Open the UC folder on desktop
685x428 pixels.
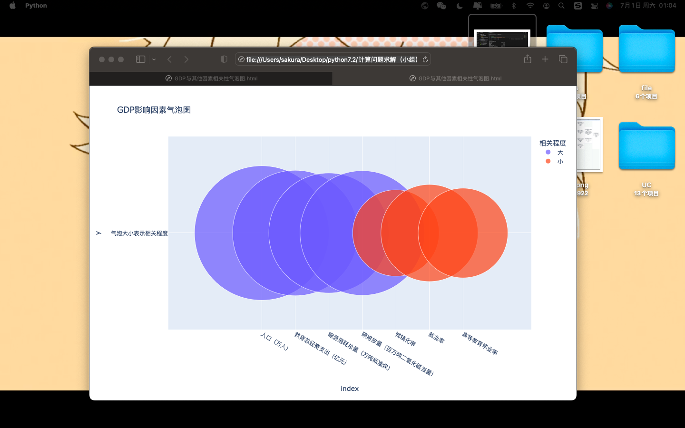(646, 147)
